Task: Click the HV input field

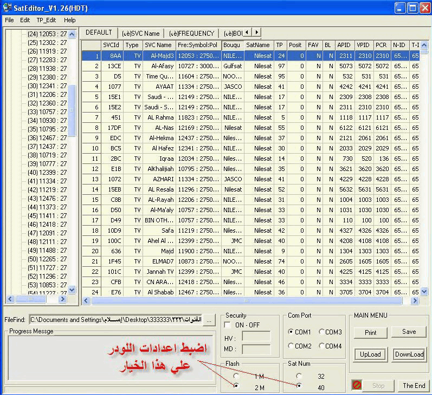Action: [256, 336]
